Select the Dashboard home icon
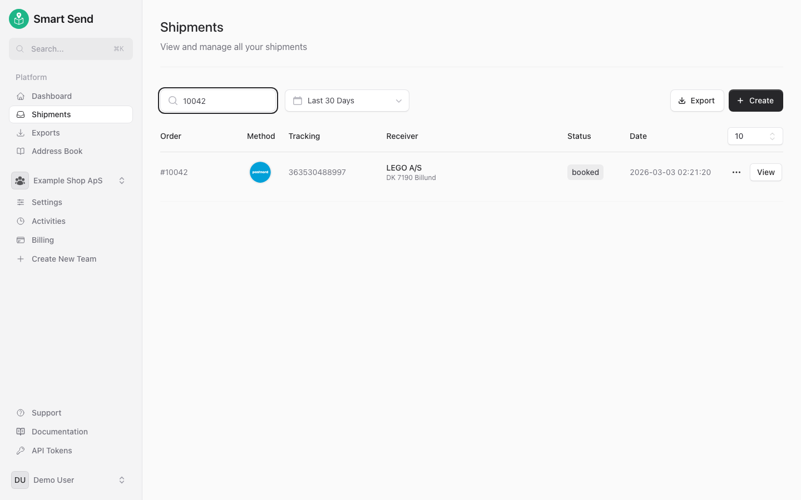This screenshot has height=500, width=801. [21, 96]
